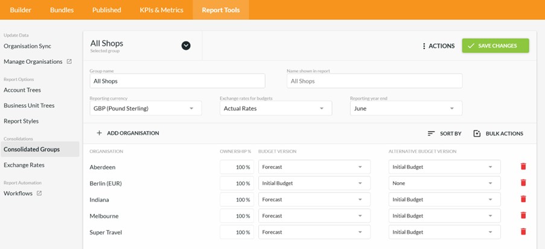The height and width of the screenshot is (249, 545).
Task: Delete the Berlin (EUR) organisation row
Action: point(523,183)
